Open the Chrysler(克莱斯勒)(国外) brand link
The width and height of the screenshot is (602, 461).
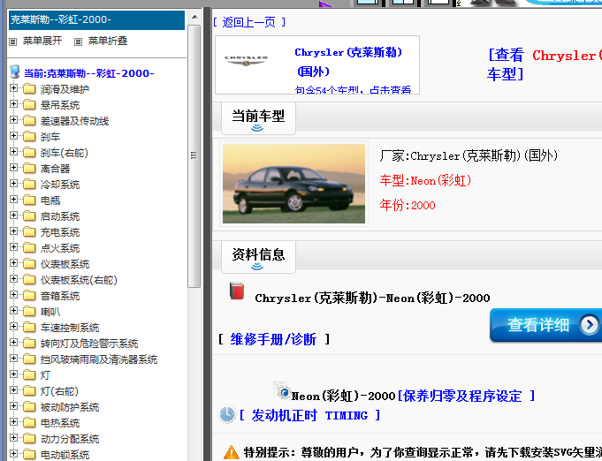click(348, 62)
